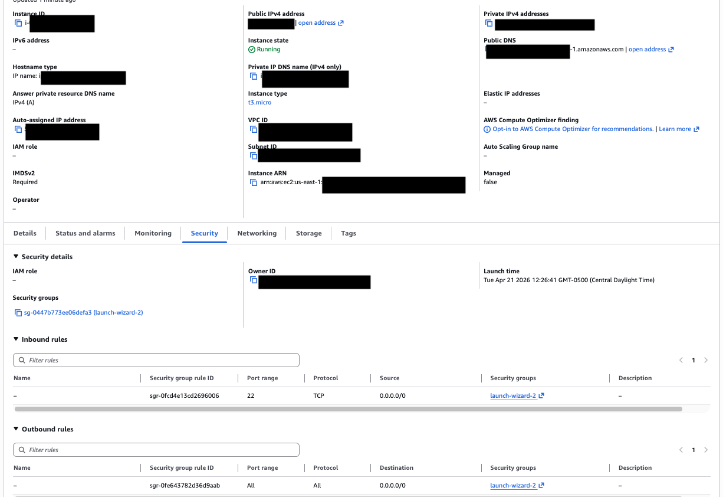Copy the Private IP DNS name
This screenshot has height=497, width=723.
tap(254, 76)
